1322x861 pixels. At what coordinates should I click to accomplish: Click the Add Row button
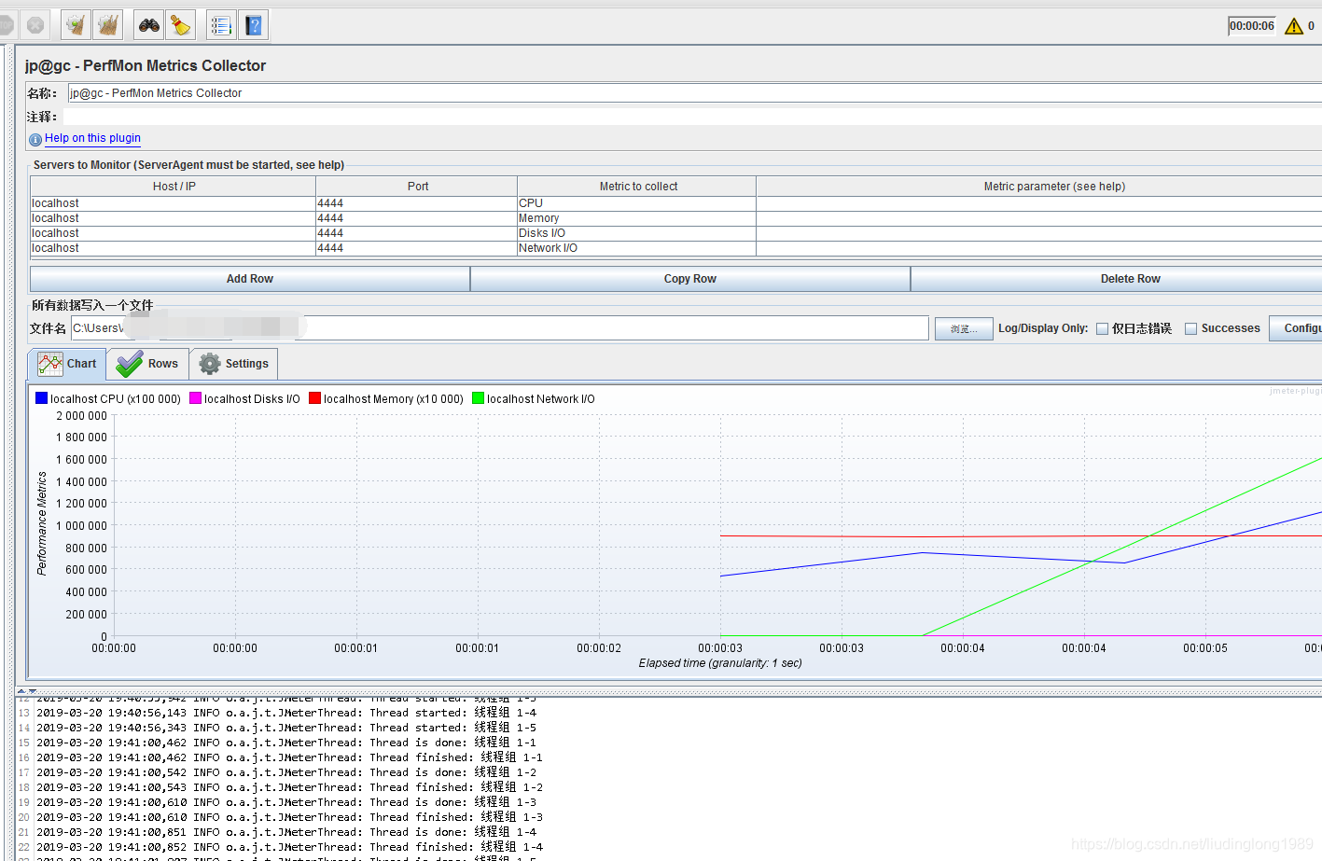pos(250,279)
